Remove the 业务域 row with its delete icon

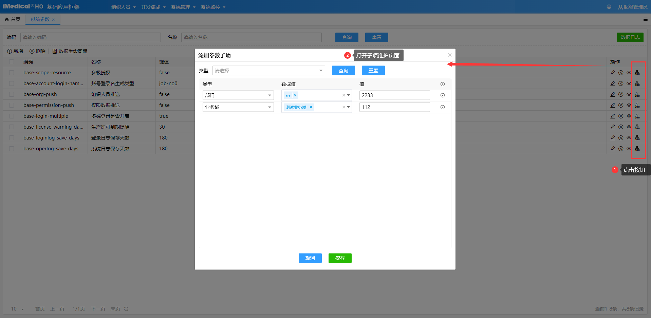442,107
